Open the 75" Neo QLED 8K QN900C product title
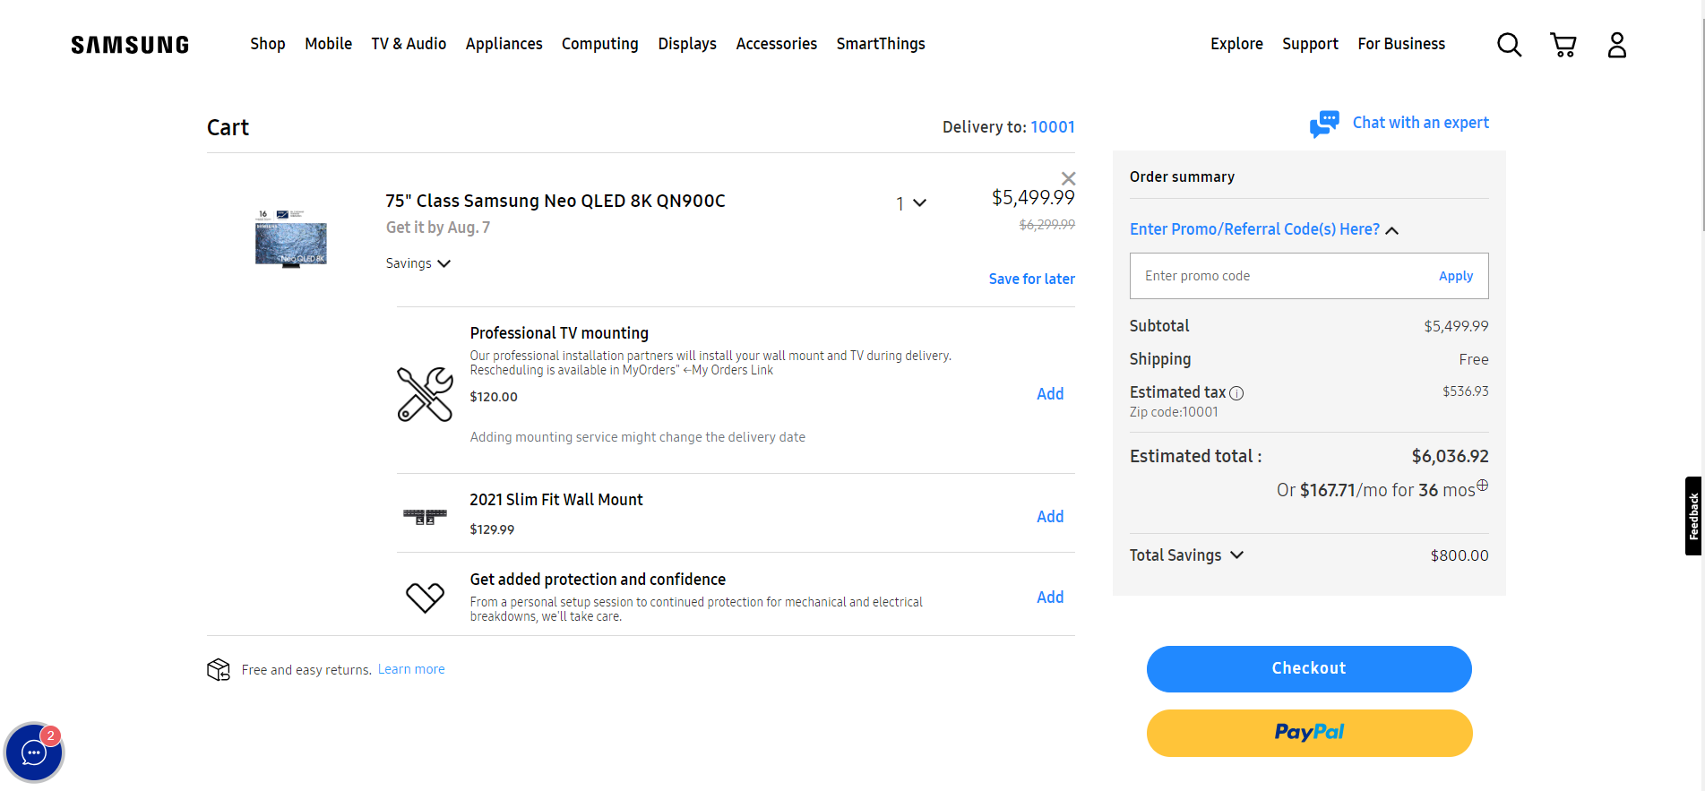The height and width of the screenshot is (791, 1705). coord(555,201)
